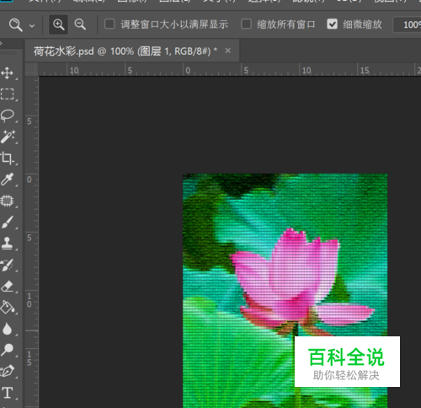The width and height of the screenshot is (421, 408).
Task: Select the Eraser tool
Action: (x=8, y=286)
